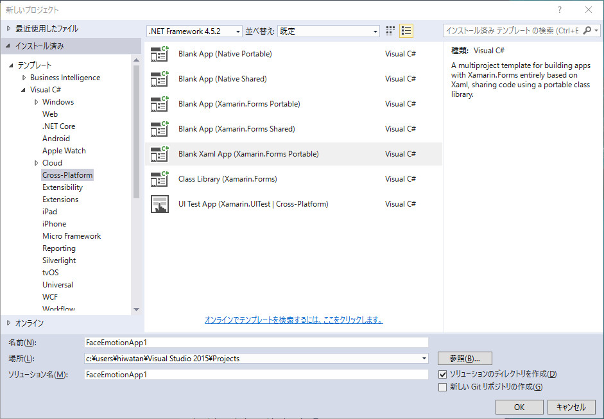Select the Reporting category
The height and width of the screenshot is (419, 604).
tap(59, 248)
